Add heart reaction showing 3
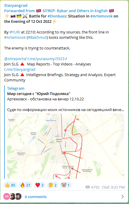Image resolution: width=129 pixels, height=204 pixels. pyautogui.click(x=40, y=185)
